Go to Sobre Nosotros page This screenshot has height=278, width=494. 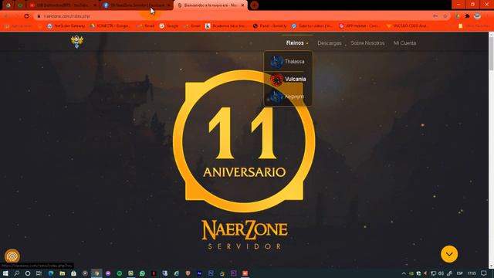(367, 43)
